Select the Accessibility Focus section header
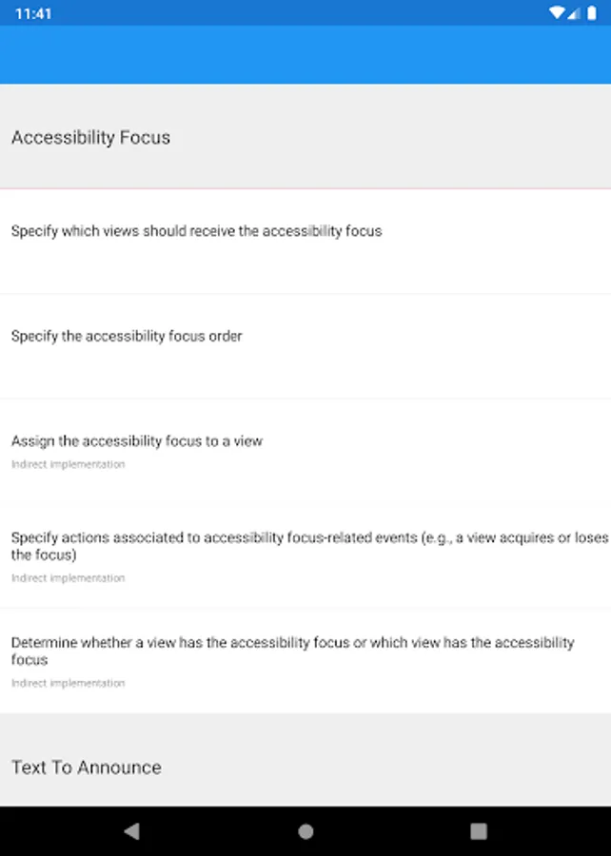The image size is (611, 856). click(90, 137)
